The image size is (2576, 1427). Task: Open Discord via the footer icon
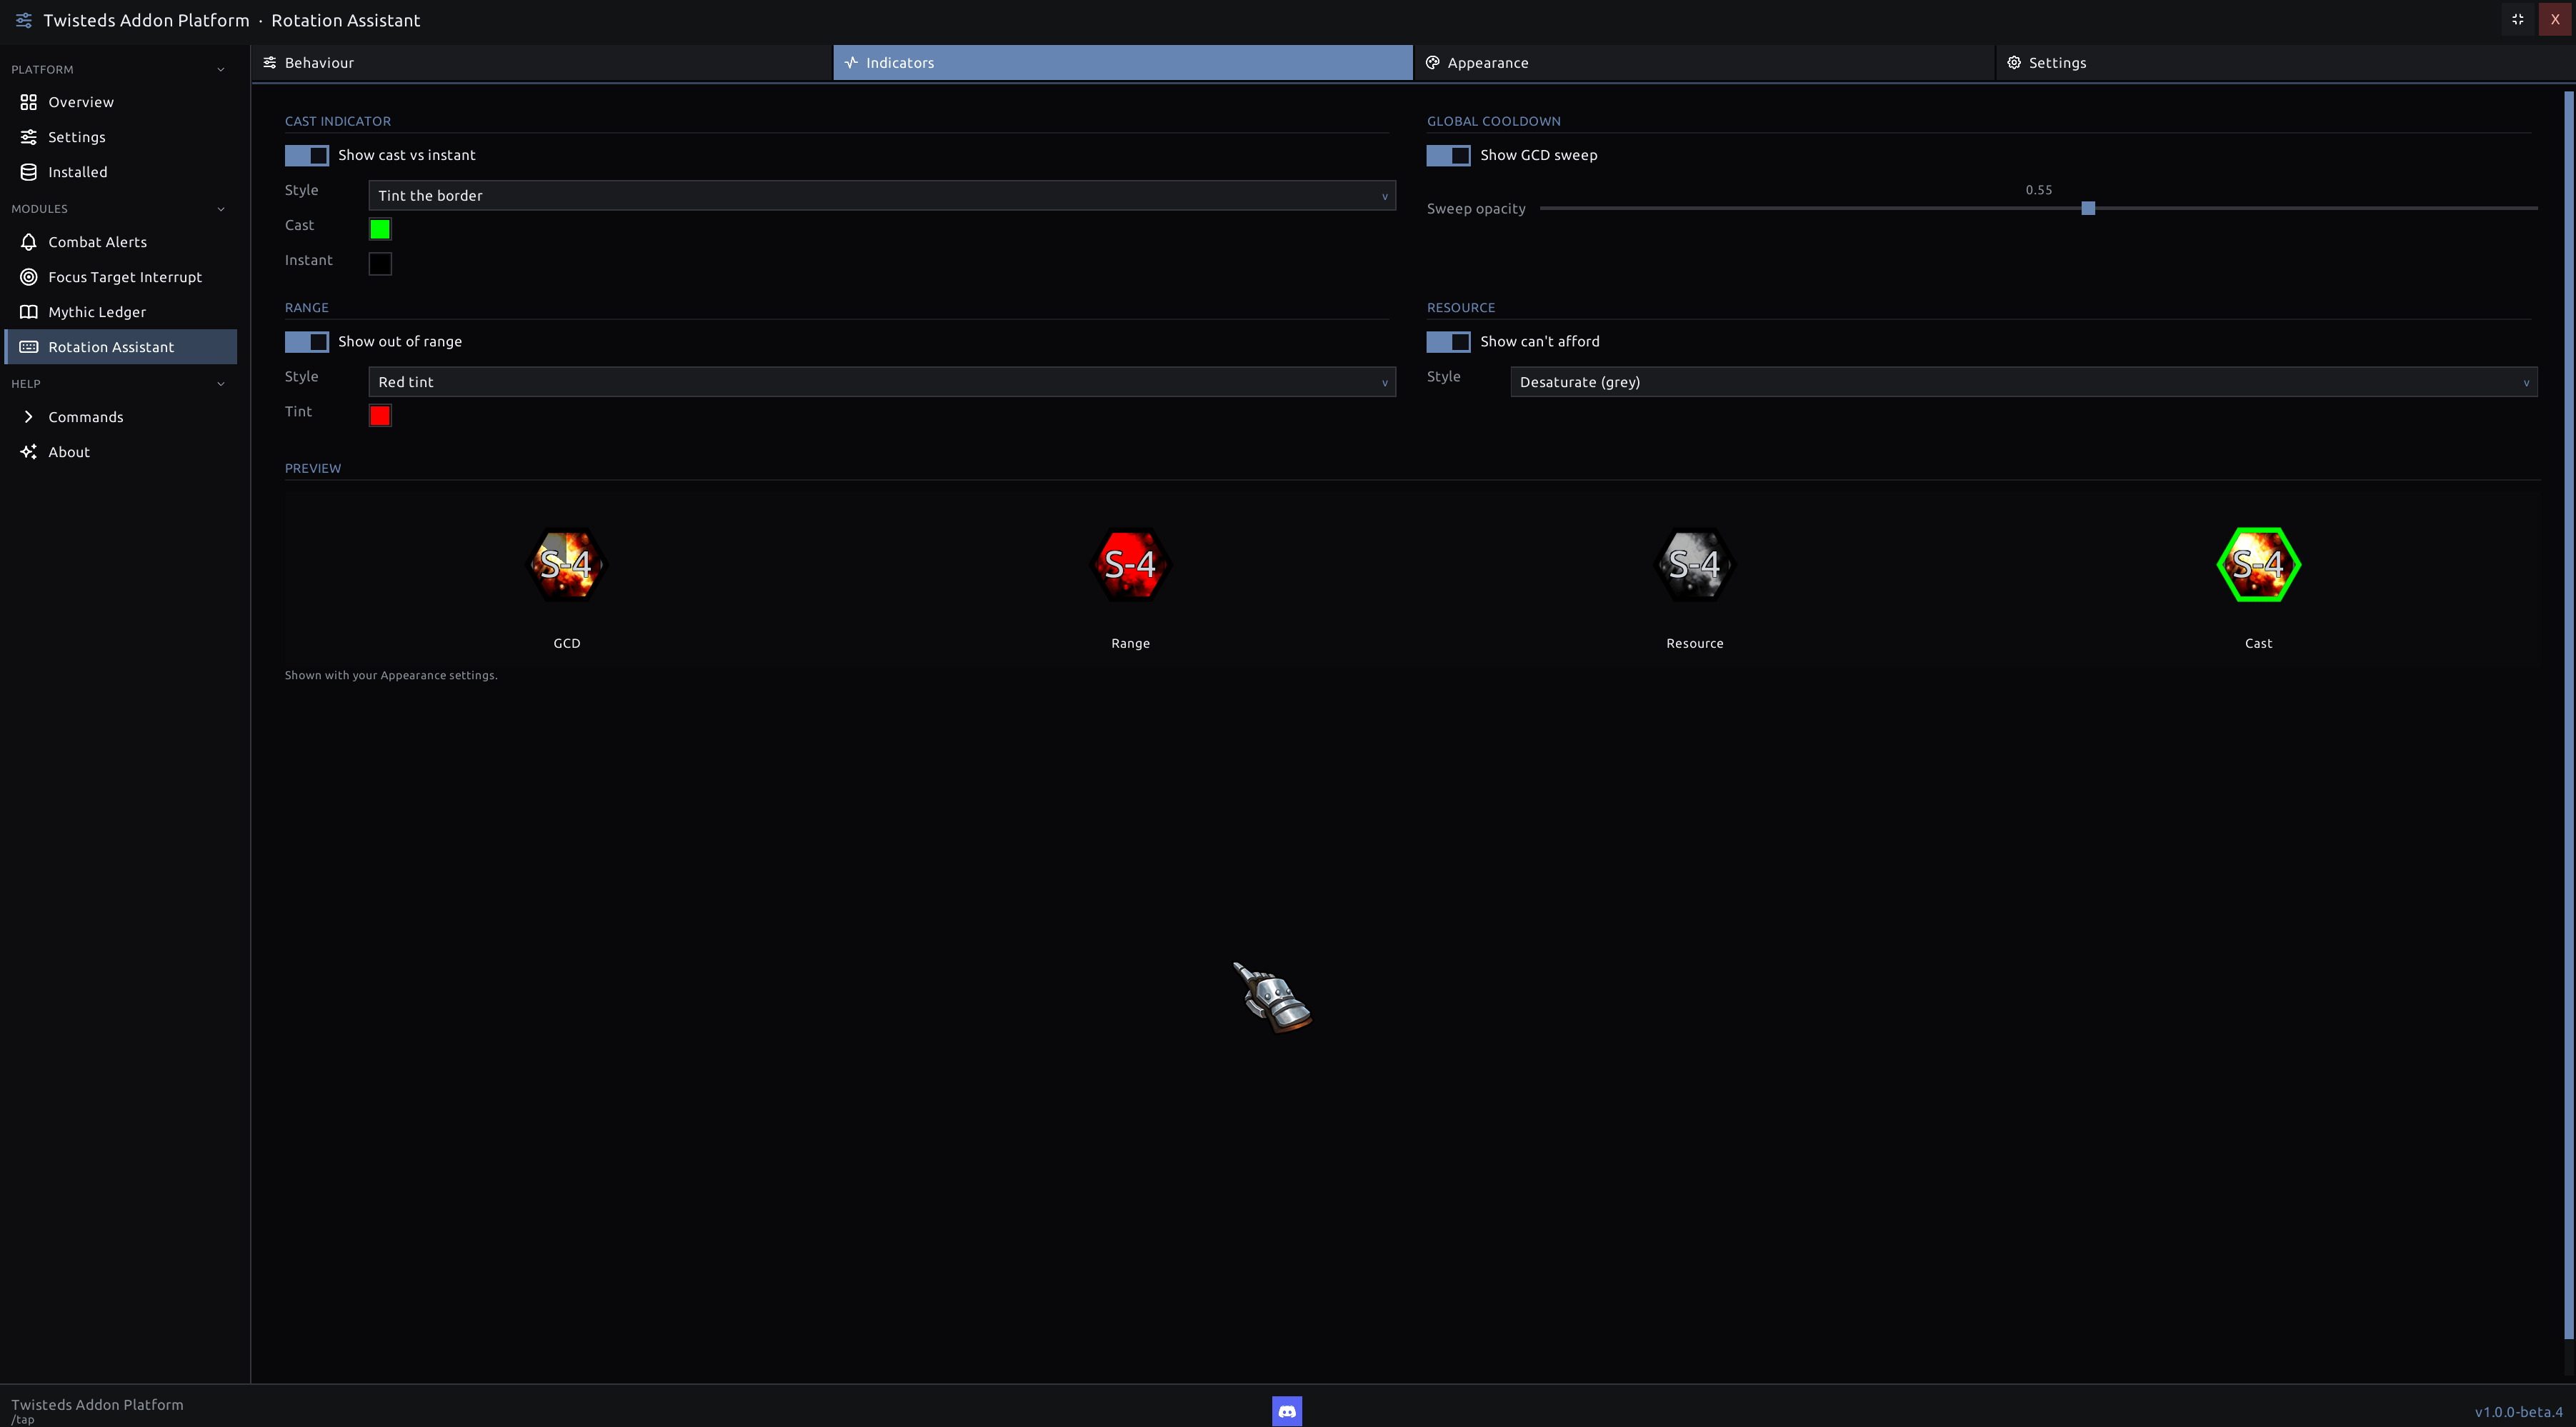point(1287,1411)
